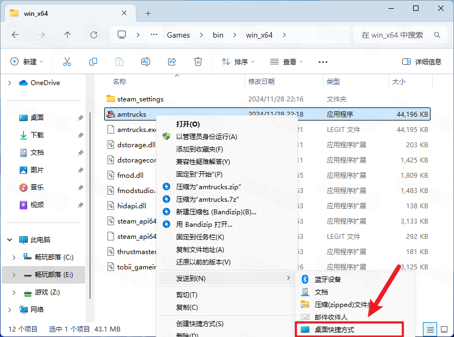
Task: Open the 新建 dropdown
Action: (x=27, y=62)
